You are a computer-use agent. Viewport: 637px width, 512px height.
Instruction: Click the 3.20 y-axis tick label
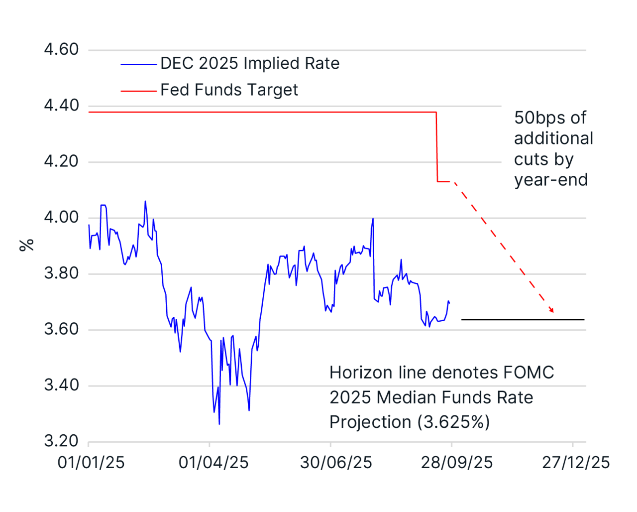tap(61, 441)
